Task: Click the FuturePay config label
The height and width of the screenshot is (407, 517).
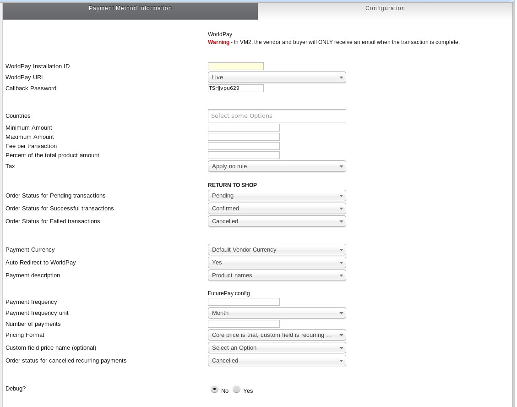Action: pos(229,293)
